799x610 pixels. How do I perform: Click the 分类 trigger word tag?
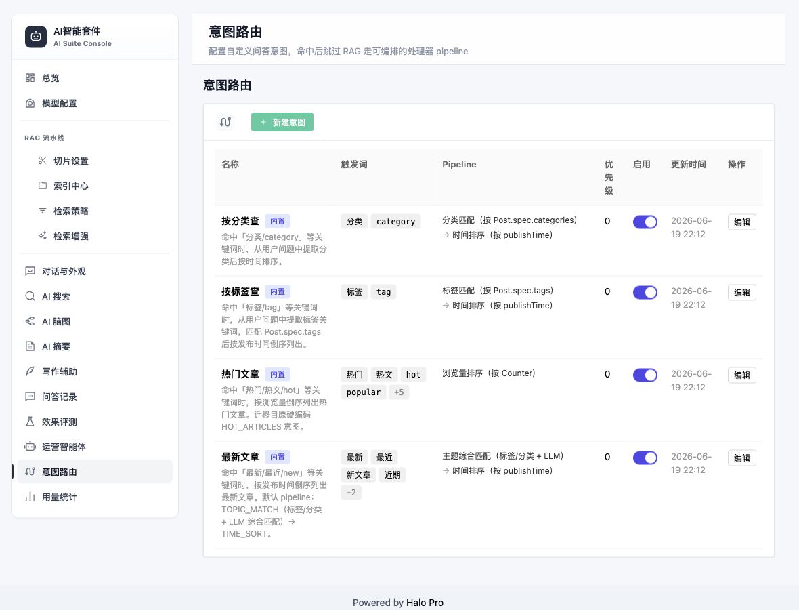[x=354, y=222]
